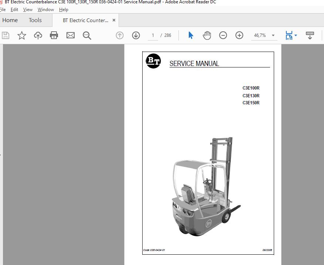The image size is (324, 265).
Task: Go to next page down arrow
Action: pos(136,35)
